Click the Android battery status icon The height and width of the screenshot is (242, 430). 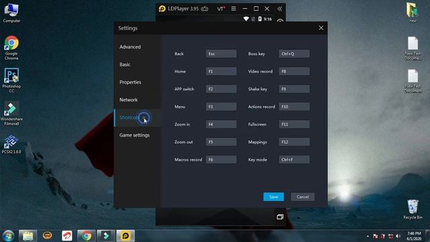point(260,19)
